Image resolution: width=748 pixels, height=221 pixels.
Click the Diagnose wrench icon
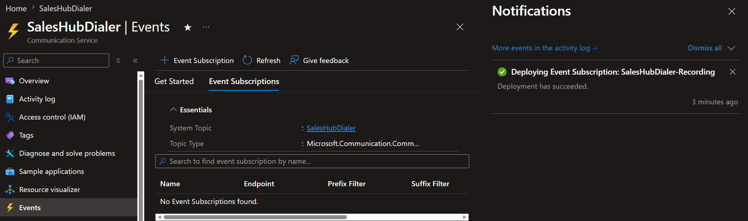[x=10, y=153]
